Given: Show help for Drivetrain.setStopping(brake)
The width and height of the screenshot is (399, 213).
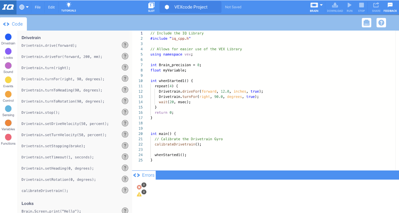Looking at the screenshot, I should click(125, 146).
